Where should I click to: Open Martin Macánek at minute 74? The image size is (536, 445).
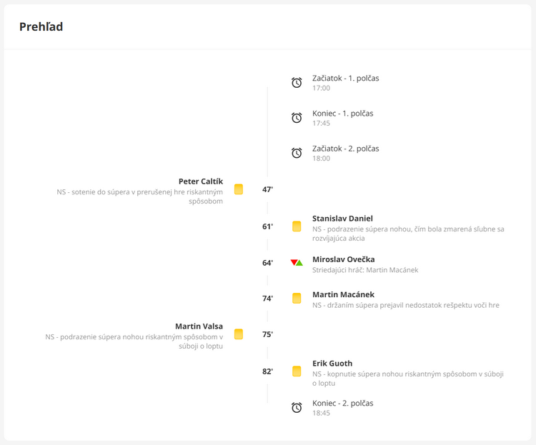point(343,294)
